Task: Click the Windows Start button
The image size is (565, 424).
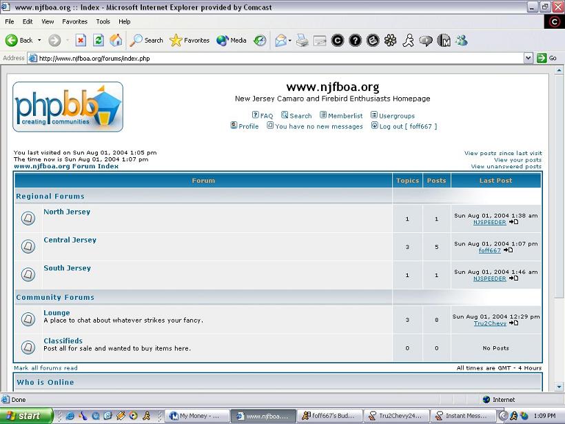Action: click(26, 416)
